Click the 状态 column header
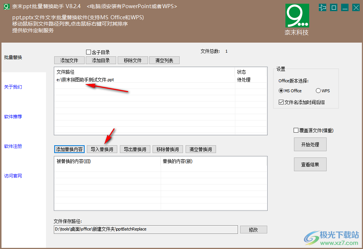363x249 pixels. (x=251, y=72)
